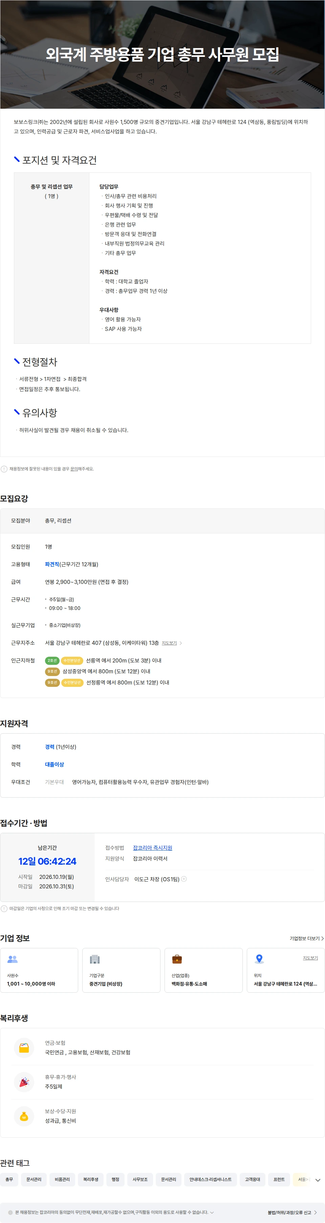Image resolution: width=325 pixels, height=1223 pixels.
Task: Click the 잡코리아 이력서 application format text
Action: click(150, 858)
